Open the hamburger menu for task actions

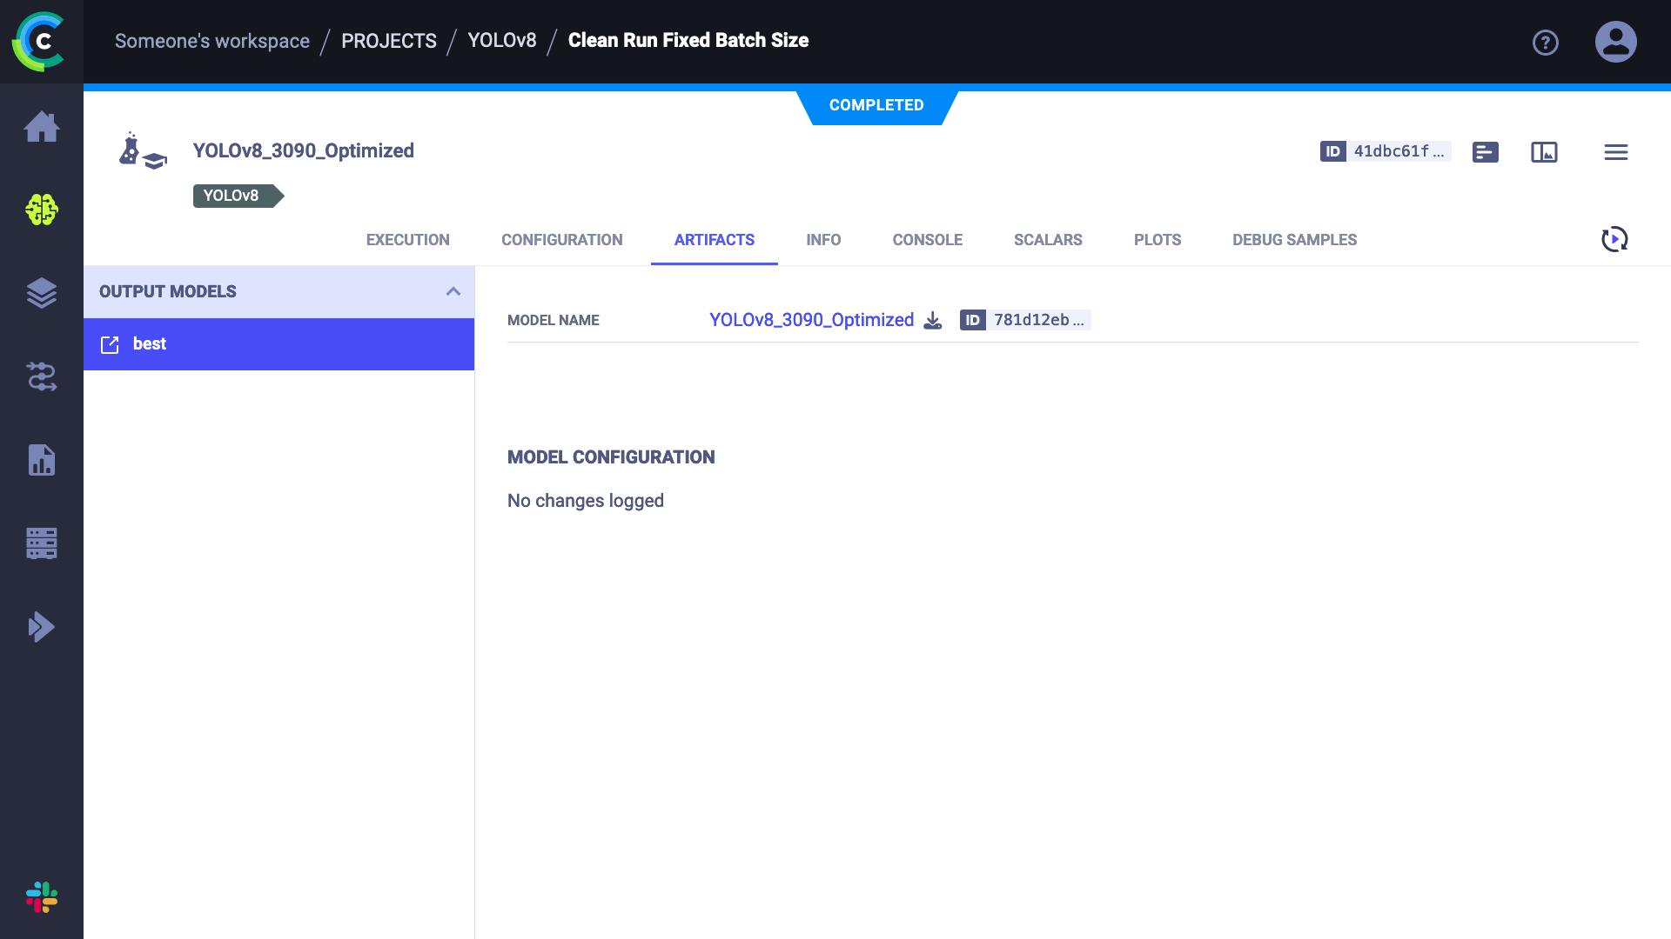pyautogui.click(x=1616, y=152)
